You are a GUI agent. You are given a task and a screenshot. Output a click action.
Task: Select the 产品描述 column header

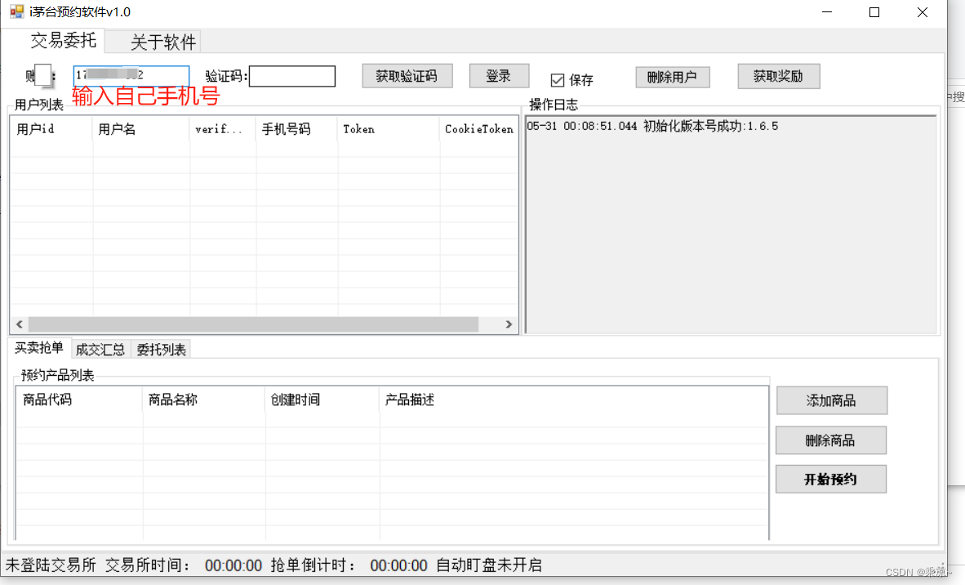pos(574,400)
